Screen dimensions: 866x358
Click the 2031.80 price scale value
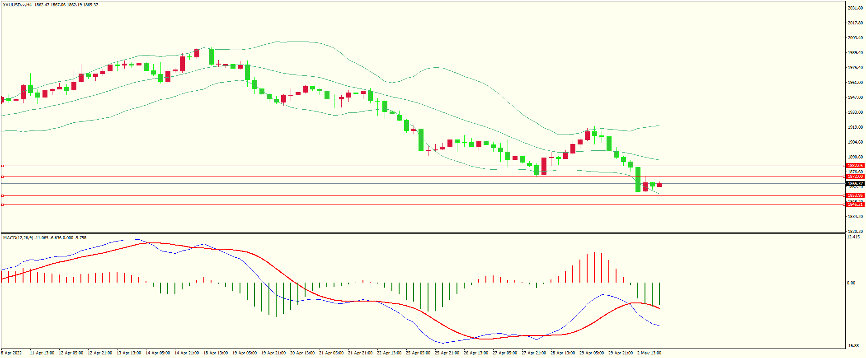click(855, 8)
